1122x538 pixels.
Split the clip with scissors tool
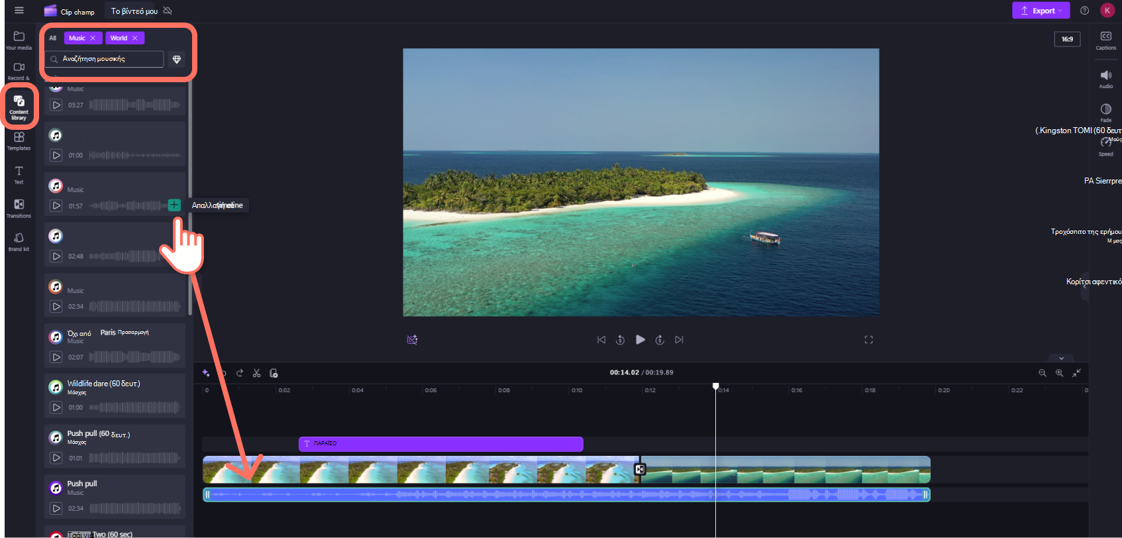[x=257, y=373]
